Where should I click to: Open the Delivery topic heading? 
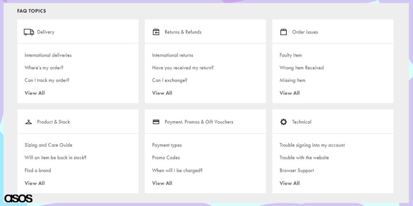click(46, 32)
